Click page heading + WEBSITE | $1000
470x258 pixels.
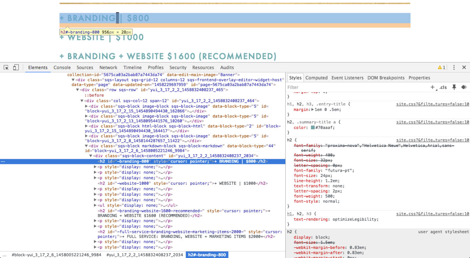[102, 37]
